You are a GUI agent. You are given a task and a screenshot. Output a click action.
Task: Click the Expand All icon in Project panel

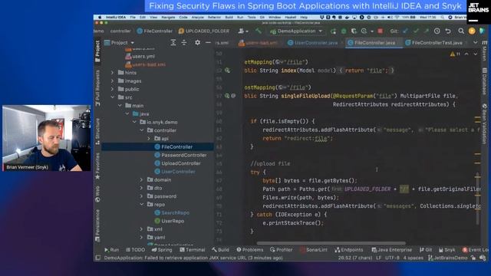click(x=173, y=43)
